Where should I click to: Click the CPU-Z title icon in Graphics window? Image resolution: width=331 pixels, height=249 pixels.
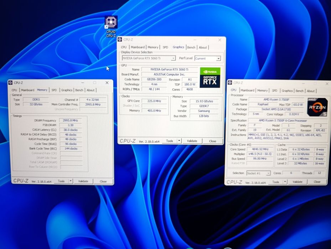tap(120, 40)
